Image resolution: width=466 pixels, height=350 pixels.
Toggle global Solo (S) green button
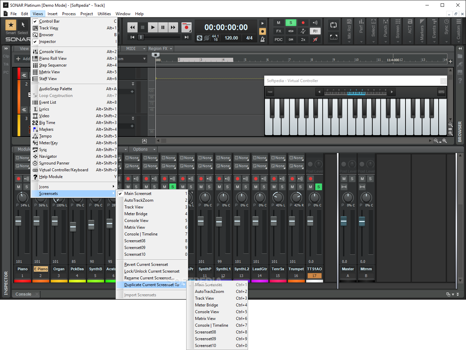click(291, 23)
